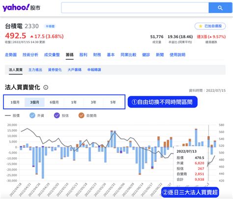This screenshot has width=233, height=199.
Task: Click the blue search magnifier button
Action: point(220,7)
